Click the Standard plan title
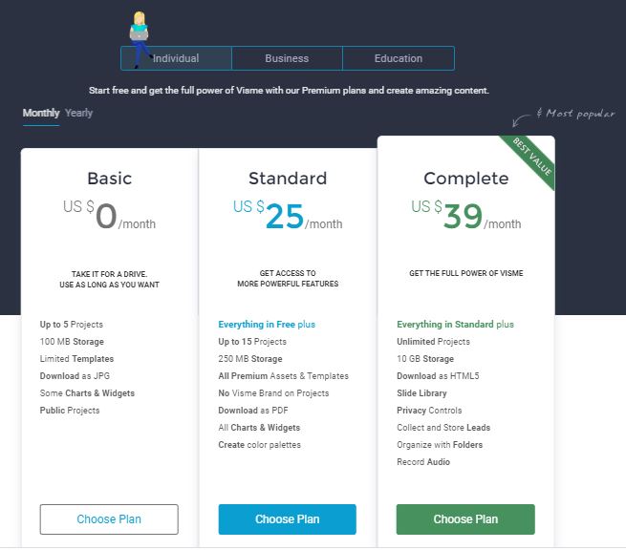 (288, 179)
